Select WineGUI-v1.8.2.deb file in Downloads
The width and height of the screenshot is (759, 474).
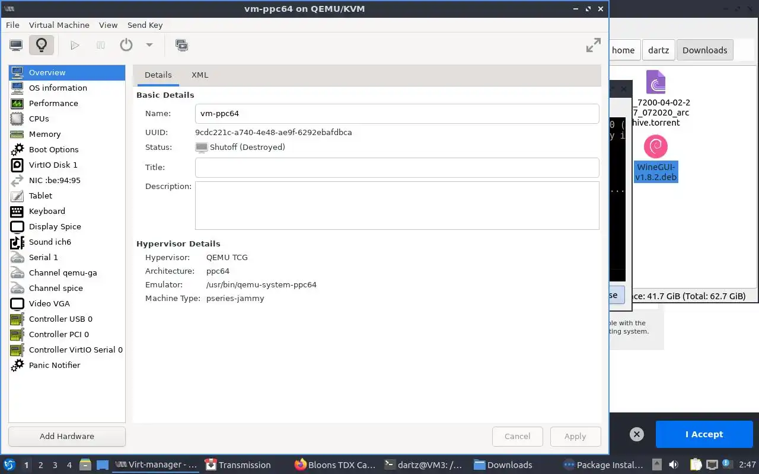click(x=655, y=159)
